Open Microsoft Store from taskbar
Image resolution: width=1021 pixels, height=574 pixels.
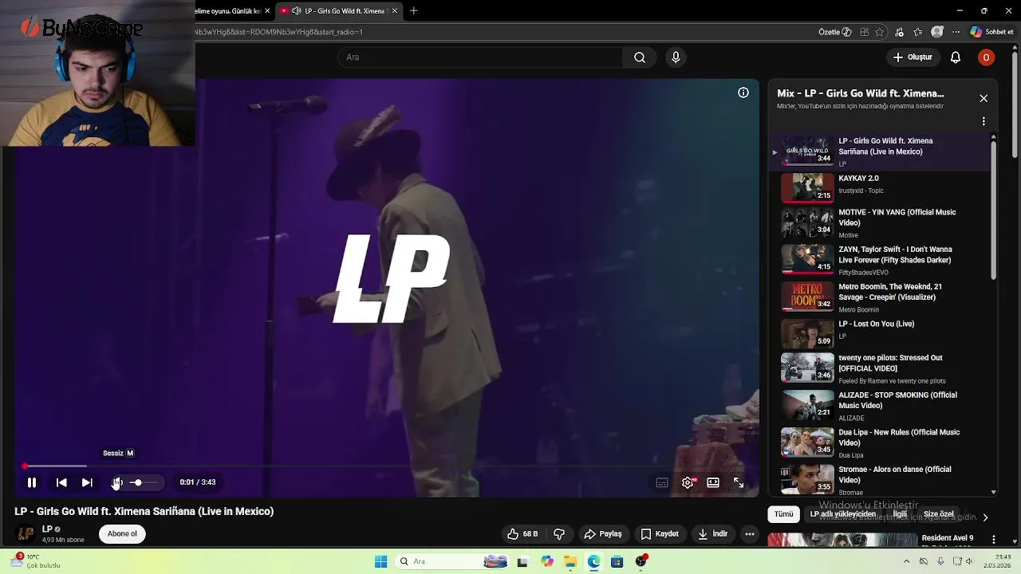point(617,562)
